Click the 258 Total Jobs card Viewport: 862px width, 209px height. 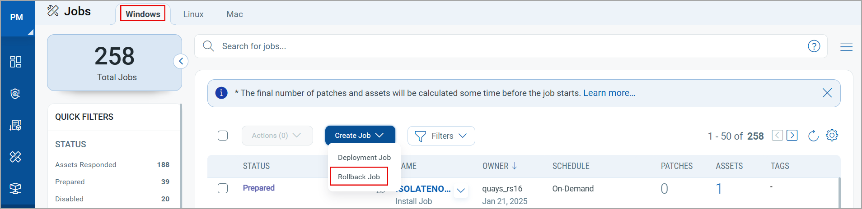click(115, 63)
